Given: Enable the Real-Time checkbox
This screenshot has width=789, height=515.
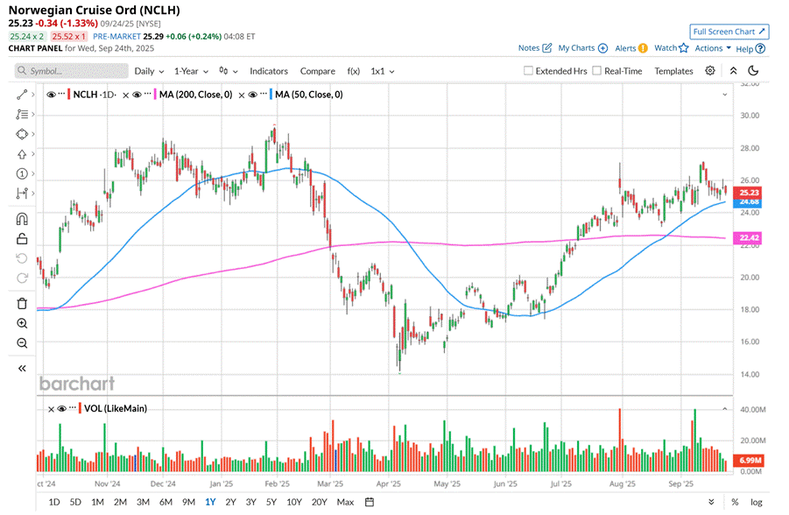Looking at the screenshot, I should pos(596,70).
